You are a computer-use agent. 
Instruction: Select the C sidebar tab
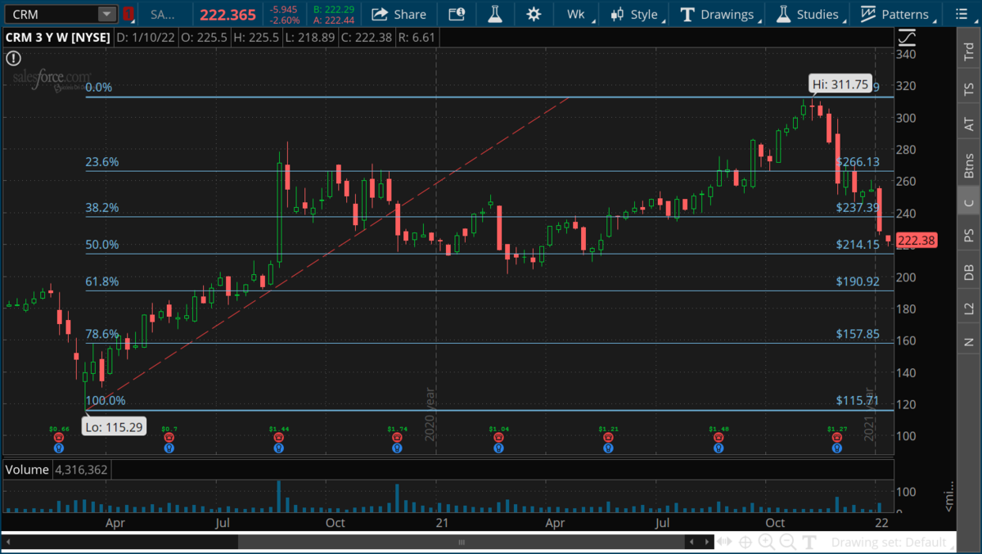click(969, 203)
